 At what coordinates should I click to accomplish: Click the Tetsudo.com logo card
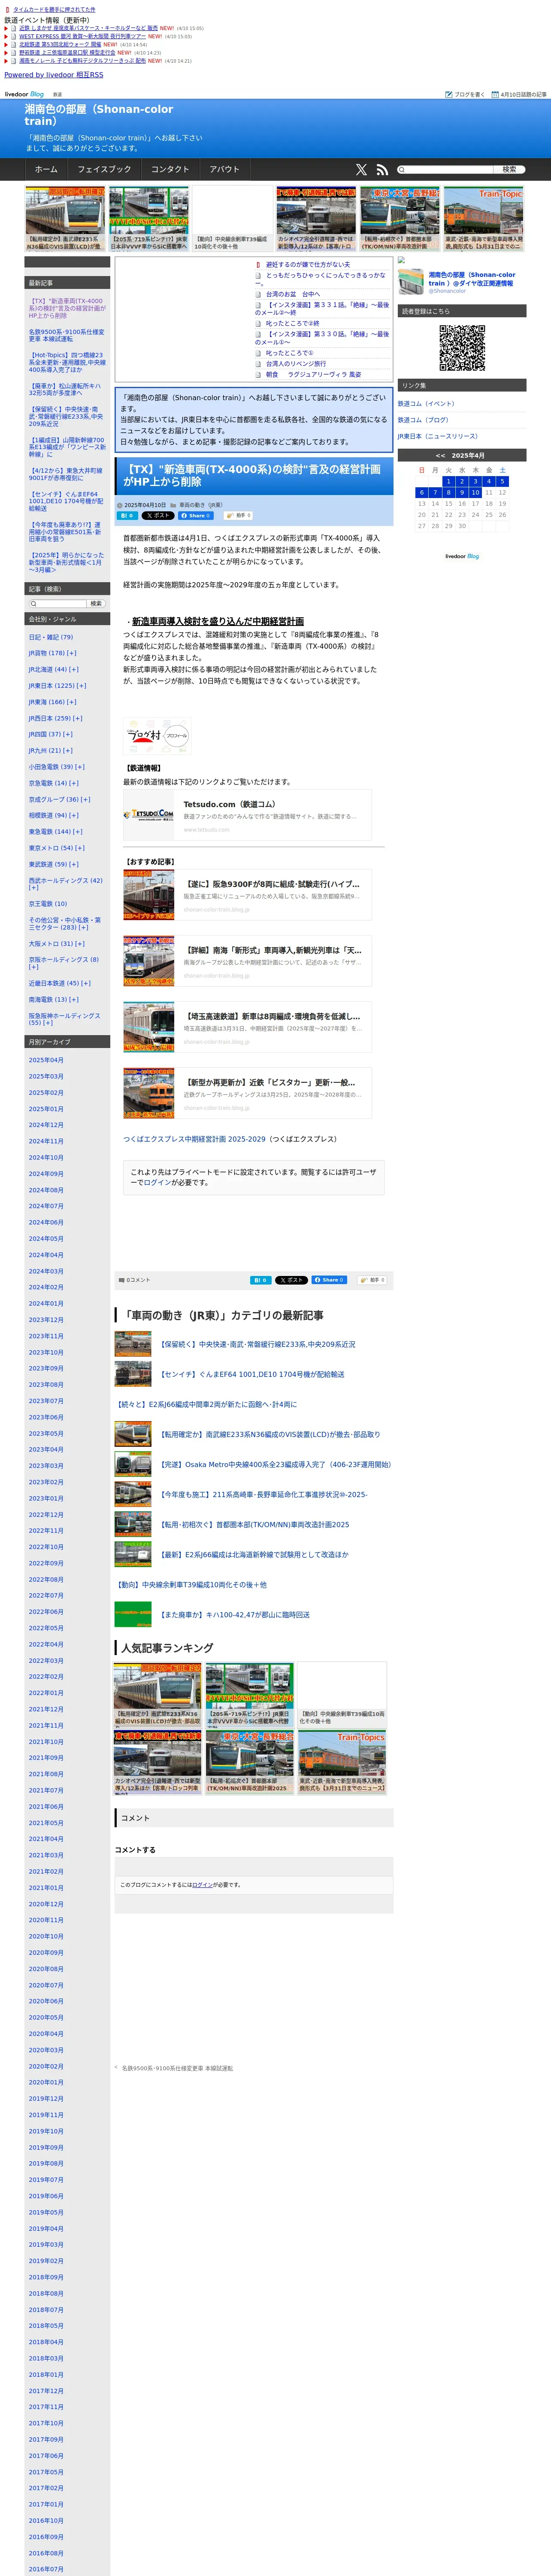(247, 815)
